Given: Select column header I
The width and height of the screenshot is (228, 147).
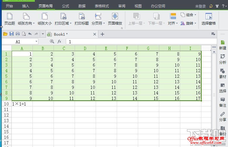Looking at the screenshot, I should [191, 48].
